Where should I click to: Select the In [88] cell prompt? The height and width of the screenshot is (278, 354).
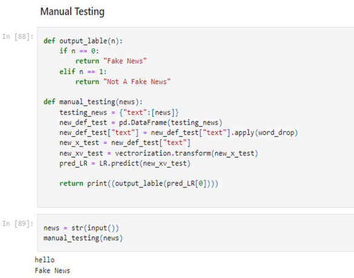coord(18,36)
